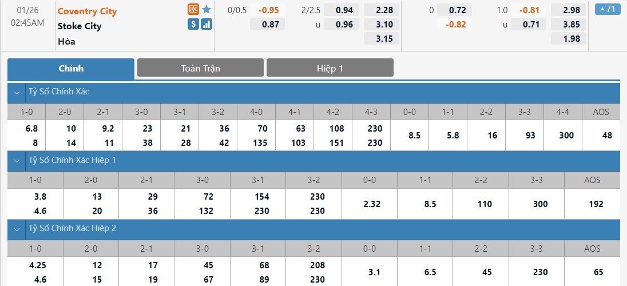
Task: Switch to the Hiệp 1 tab
Action: [330, 68]
